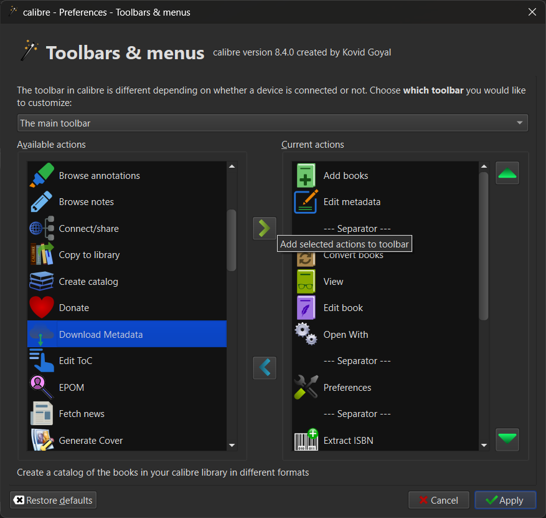Viewport: 546px width, 518px height.
Task: Select 'Add books' in Current actions
Action: [x=385, y=175]
